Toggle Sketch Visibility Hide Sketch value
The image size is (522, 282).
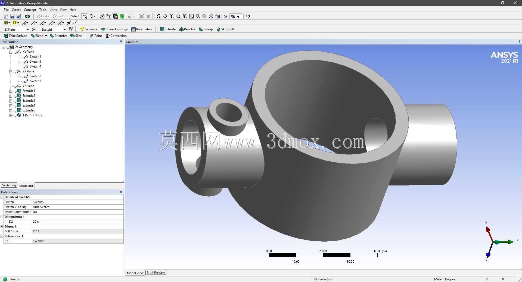coord(78,207)
